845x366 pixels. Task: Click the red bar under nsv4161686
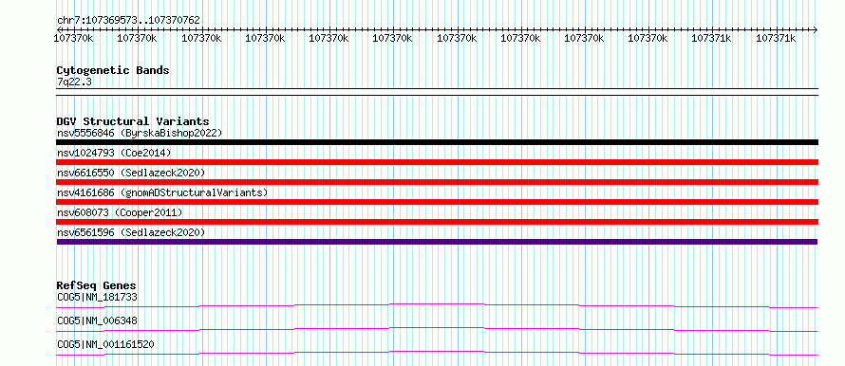click(x=437, y=202)
